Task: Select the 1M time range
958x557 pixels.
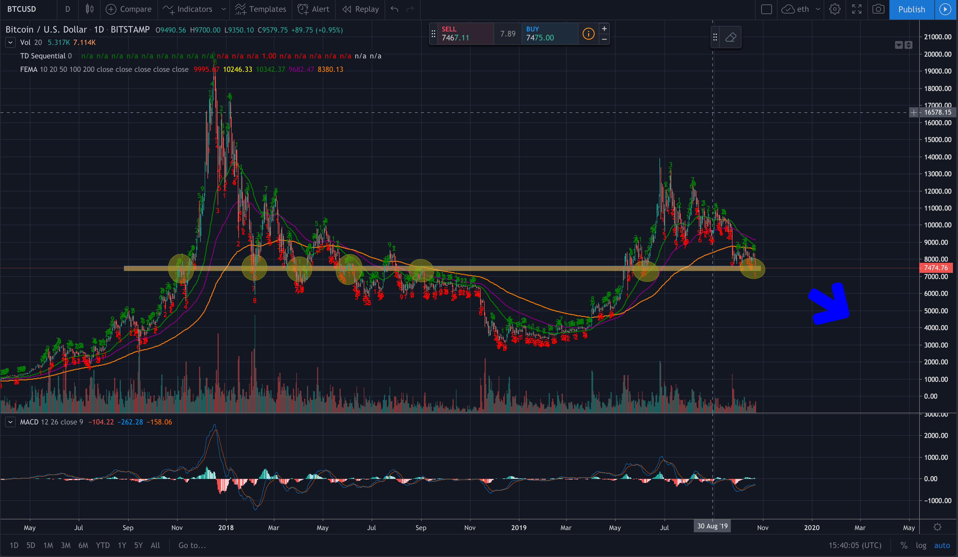Action: [x=48, y=545]
